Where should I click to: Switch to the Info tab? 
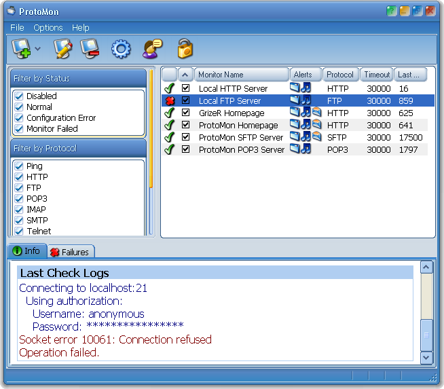coord(27,251)
